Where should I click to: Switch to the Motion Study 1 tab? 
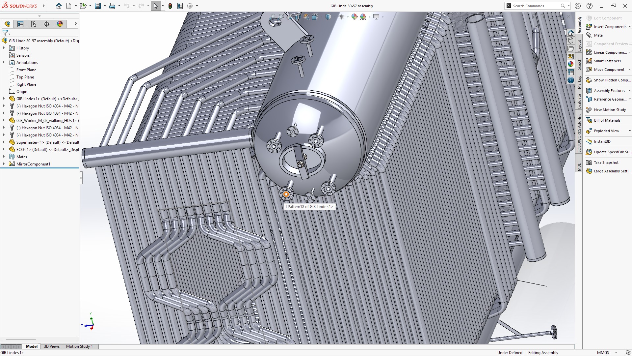79,346
